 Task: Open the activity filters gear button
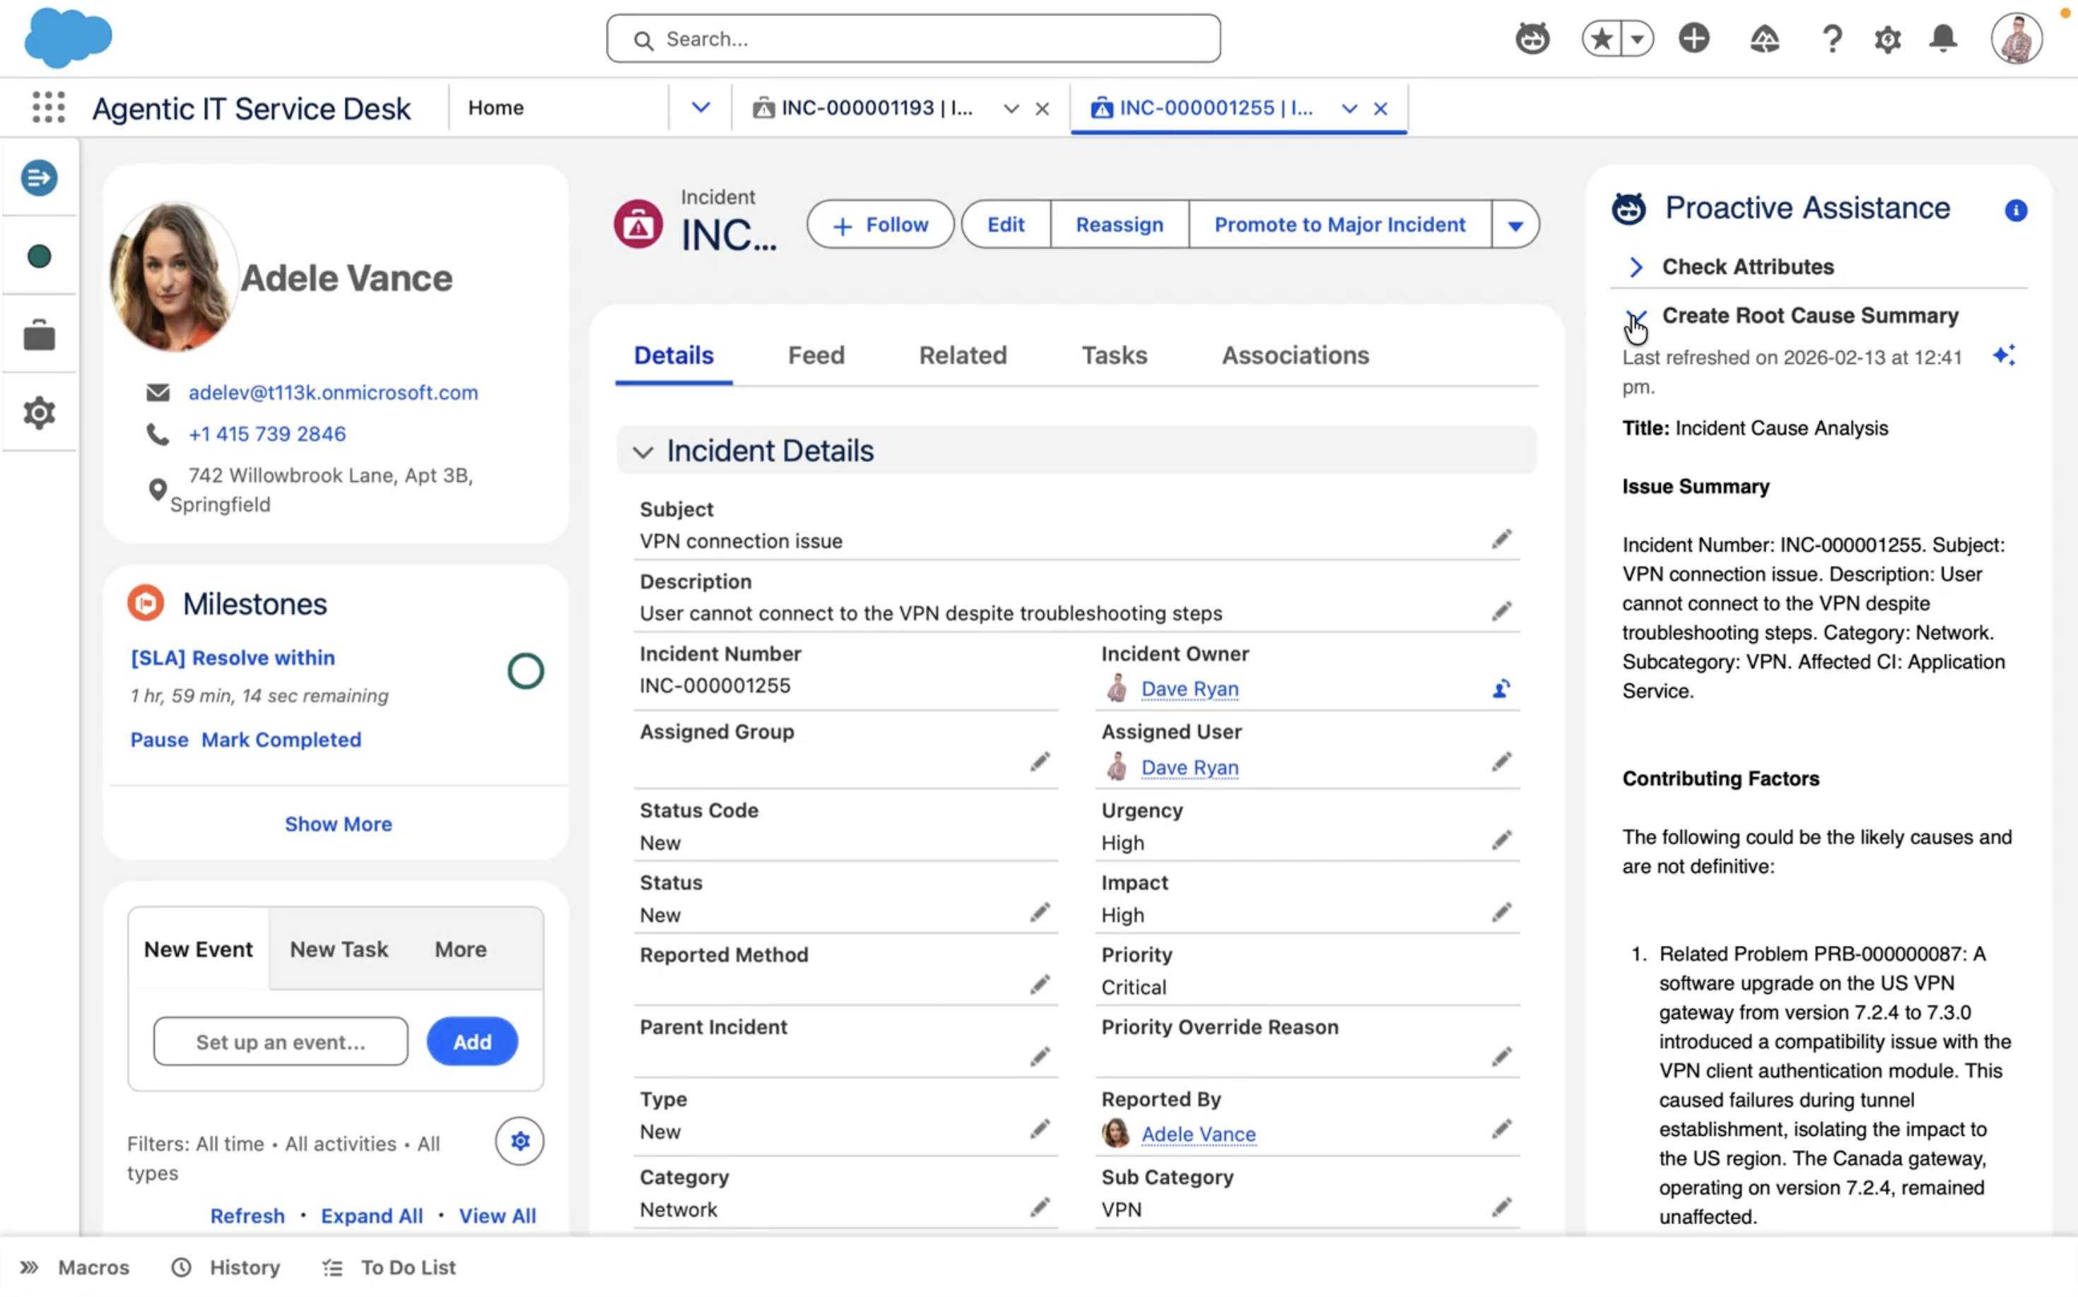pos(519,1141)
